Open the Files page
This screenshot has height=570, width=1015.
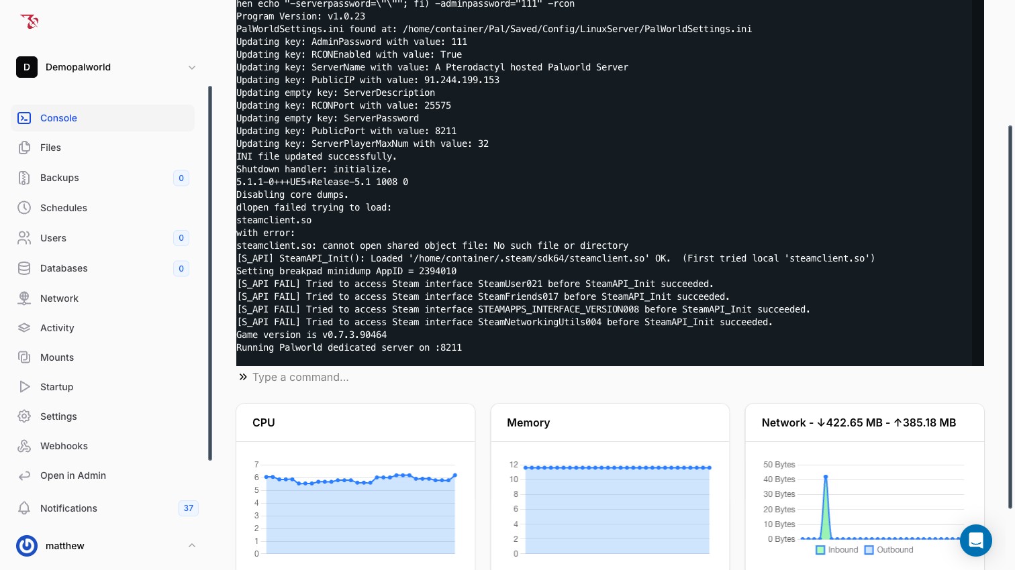click(x=103, y=148)
